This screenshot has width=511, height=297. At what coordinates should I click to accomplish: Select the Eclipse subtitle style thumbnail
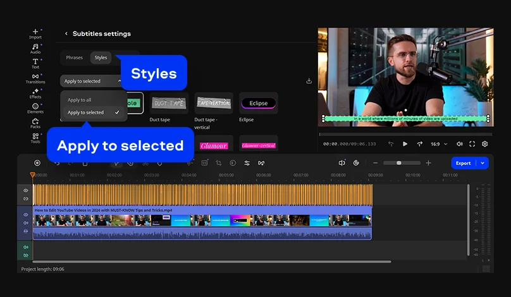click(258, 103)
